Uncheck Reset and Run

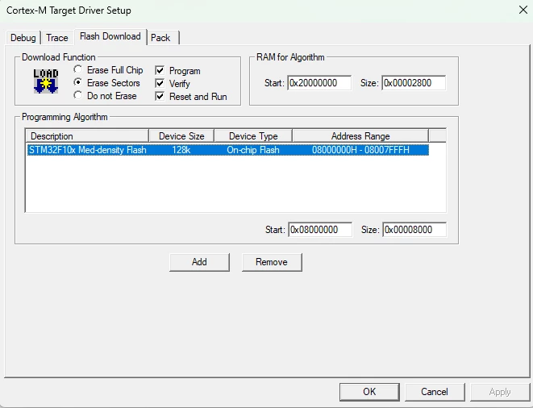coord(160,96)
